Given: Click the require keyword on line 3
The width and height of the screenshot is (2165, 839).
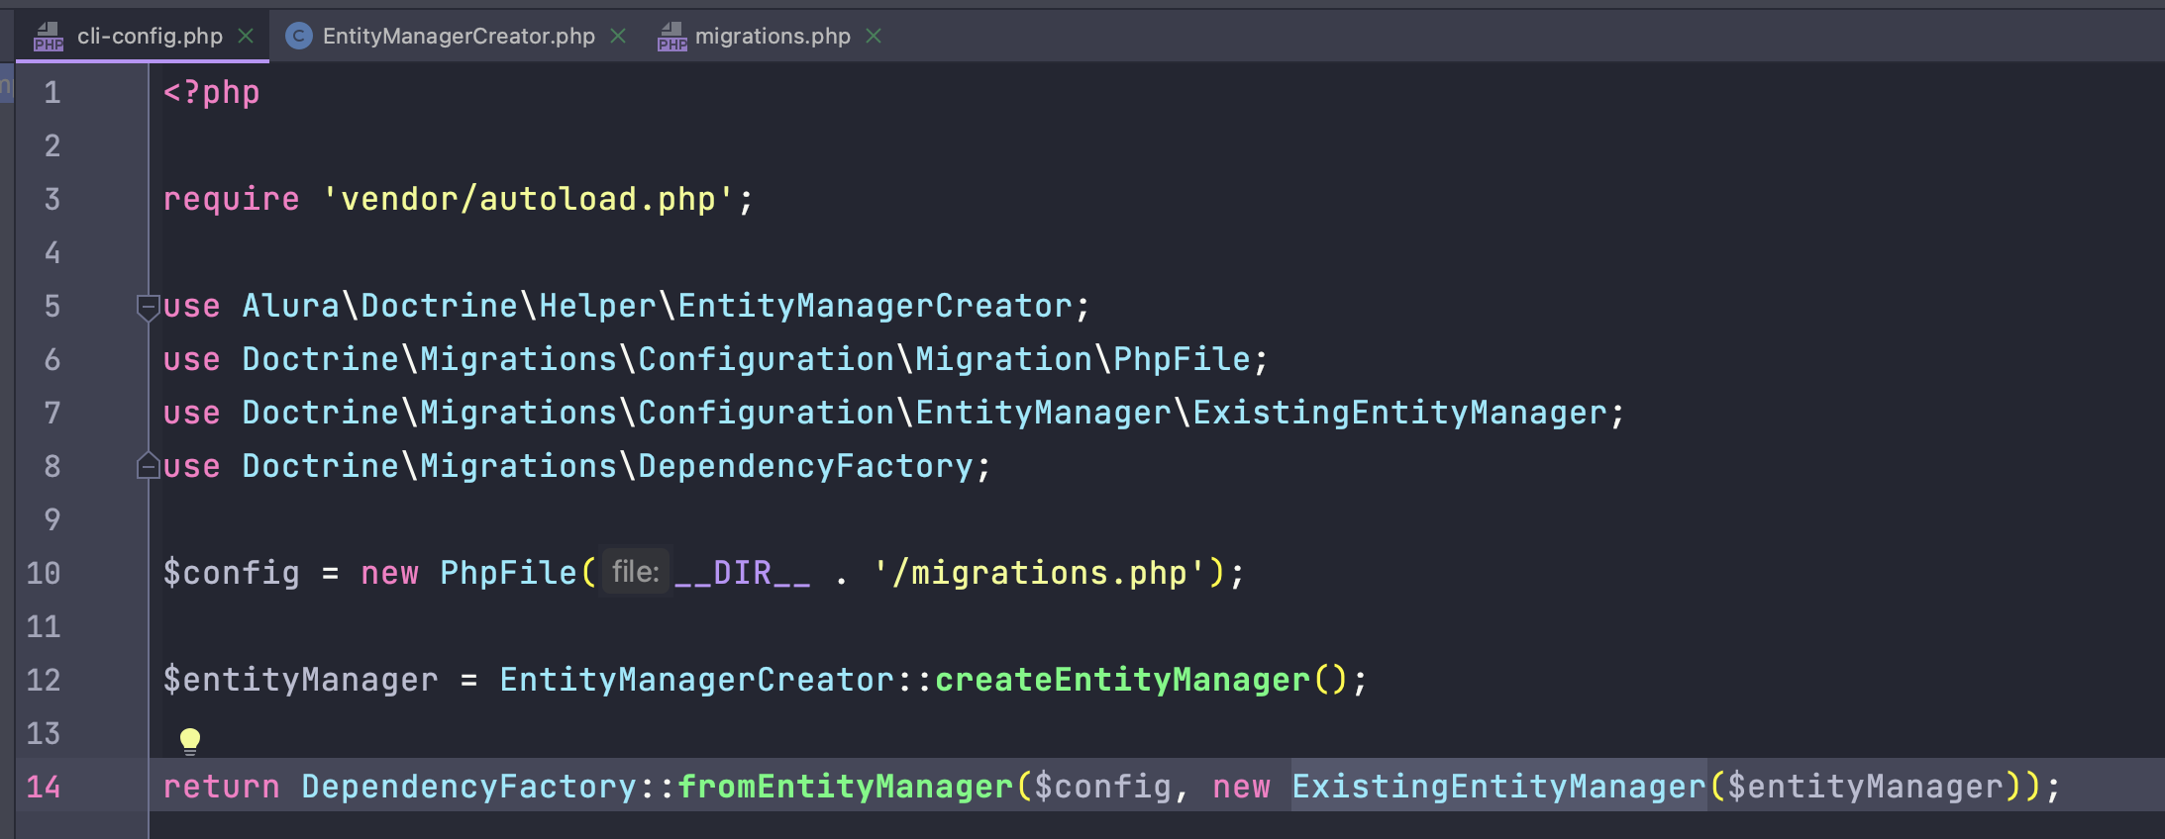Looking at the screenshot, I should (x=232, y=199).
